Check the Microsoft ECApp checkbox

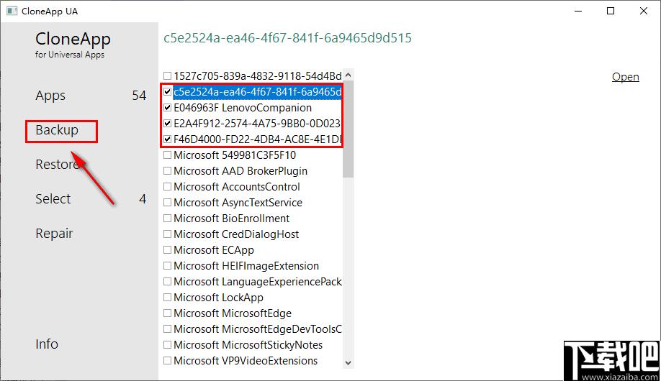pyautogui.click(x=167, y=249)
